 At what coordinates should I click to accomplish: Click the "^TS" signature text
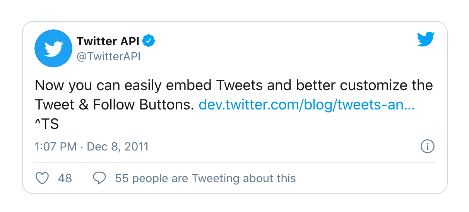point(46,124)
